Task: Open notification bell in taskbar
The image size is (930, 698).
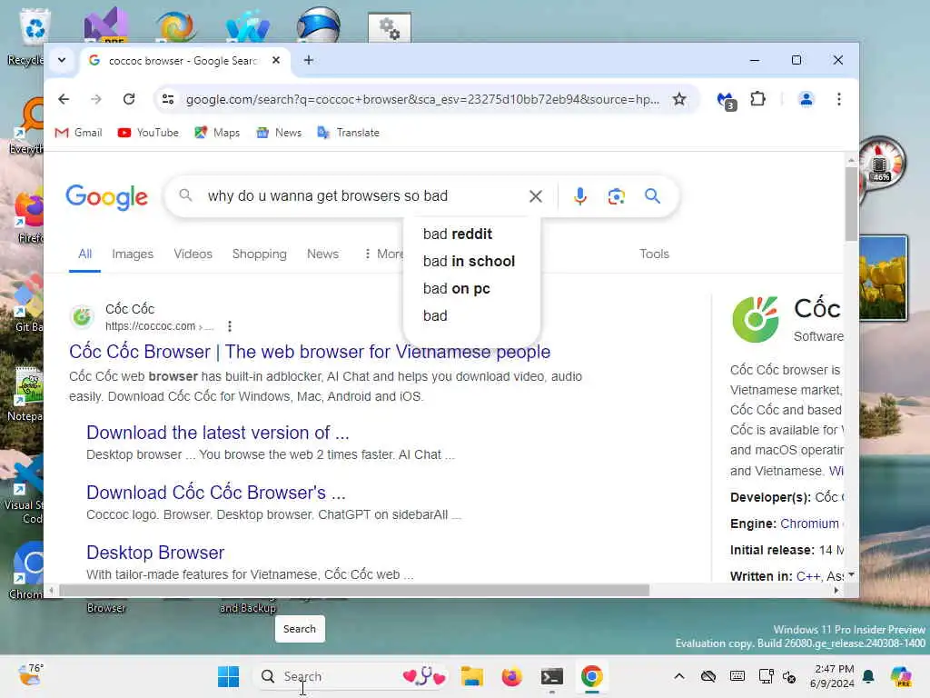Action: 868,676
